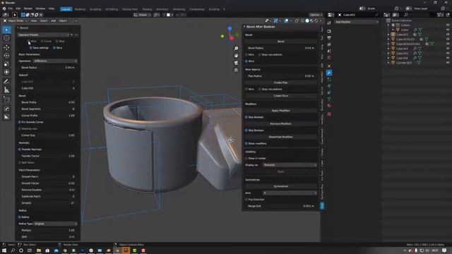This screenshot has height=254, width=452.
Task: Expand Cylinder.003 in outliner
Action: (x=388, y=63)
